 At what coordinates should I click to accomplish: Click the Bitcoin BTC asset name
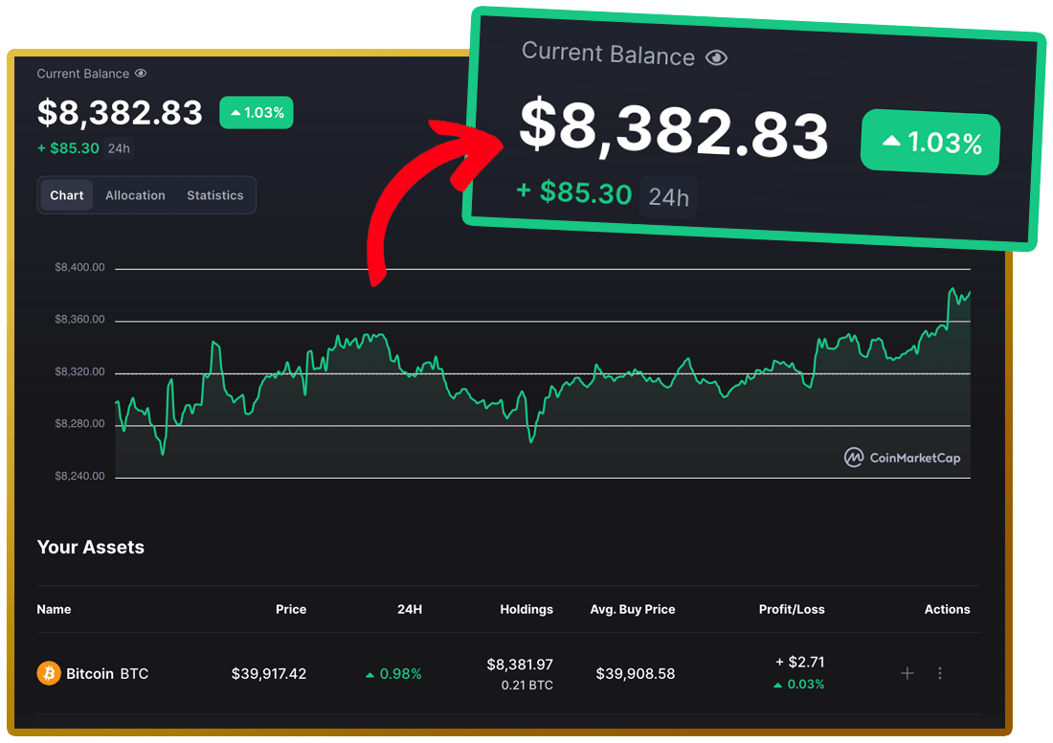pos(107,674)
